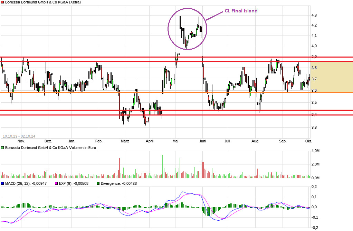353x231 pixels.
Task: Click the blue MACD legend square
Action: 2,183
